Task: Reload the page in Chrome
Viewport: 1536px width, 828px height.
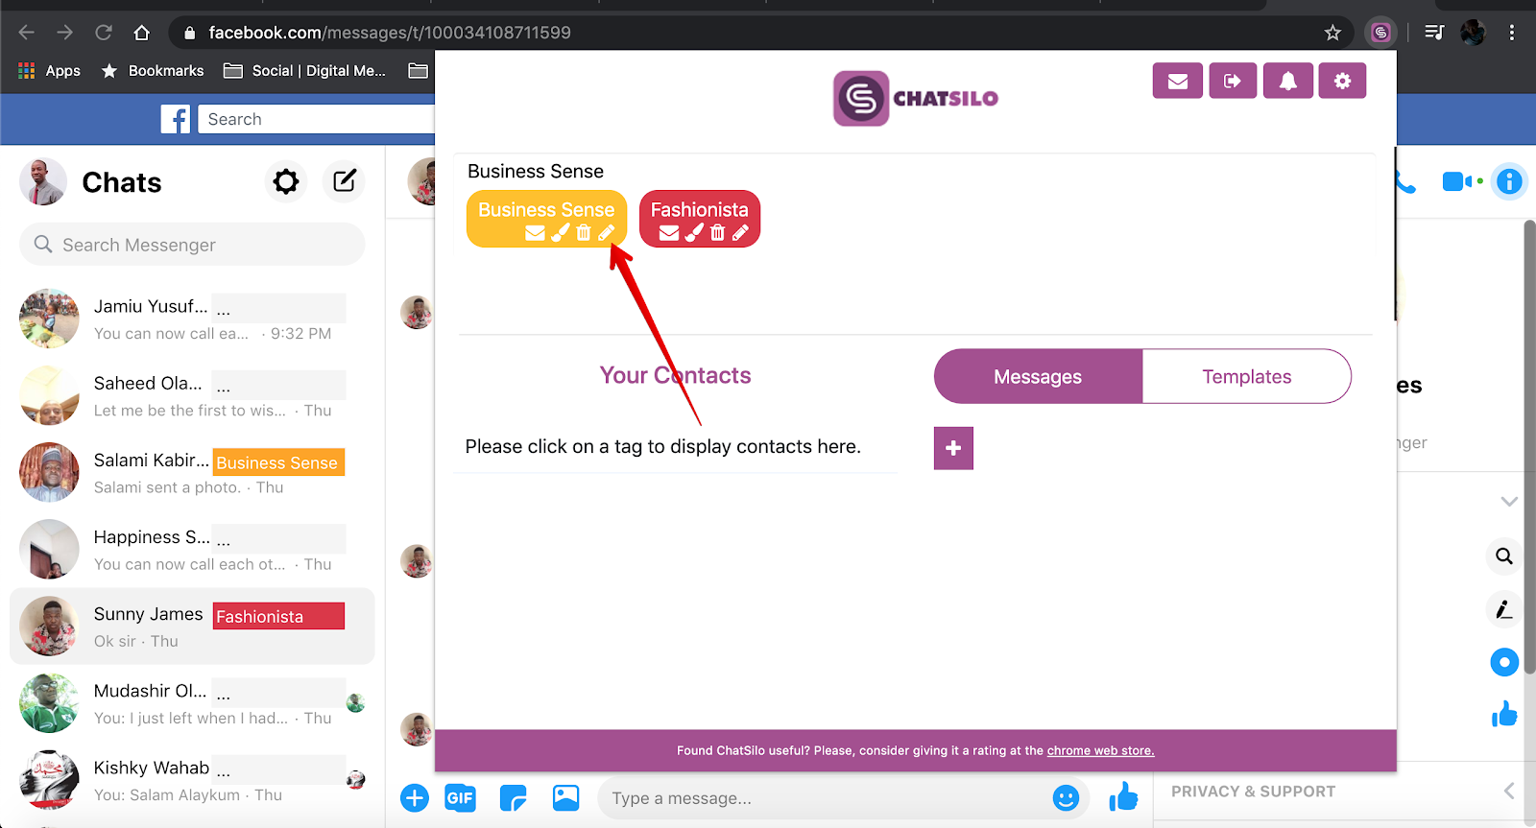Action: click(104, 33)
